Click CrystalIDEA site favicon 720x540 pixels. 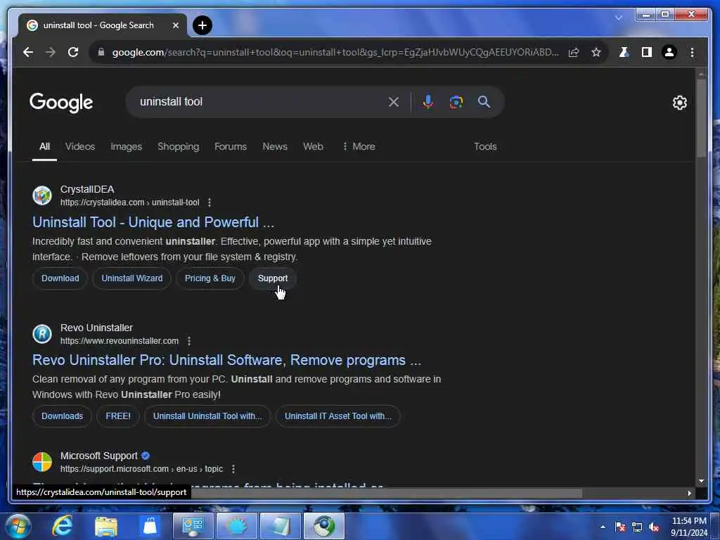42,195
